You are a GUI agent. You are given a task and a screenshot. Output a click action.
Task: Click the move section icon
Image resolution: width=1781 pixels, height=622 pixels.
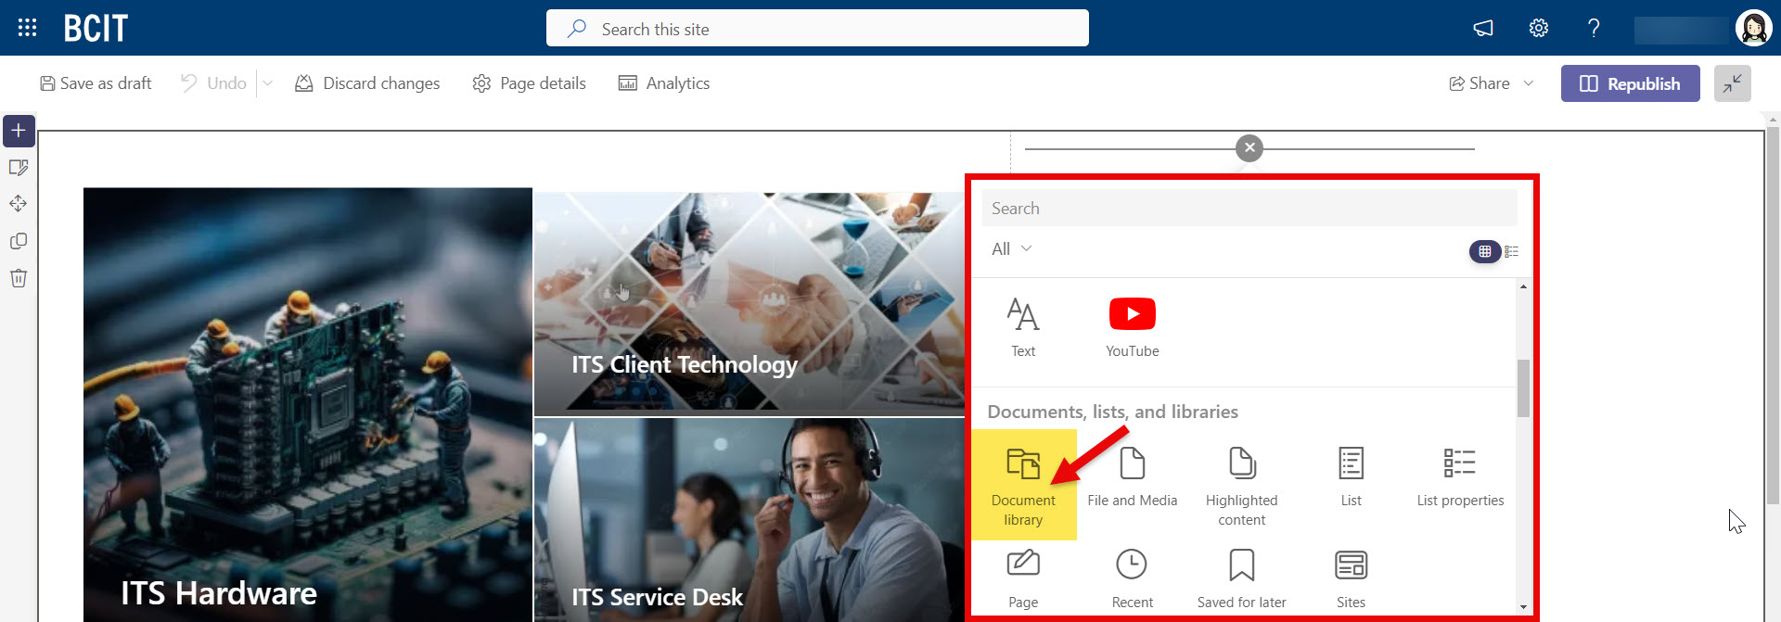point(19,204)
